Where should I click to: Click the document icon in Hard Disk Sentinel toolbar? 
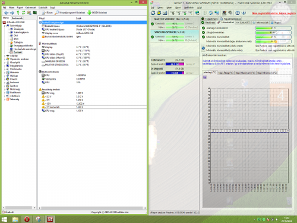[x=205, y=13]
